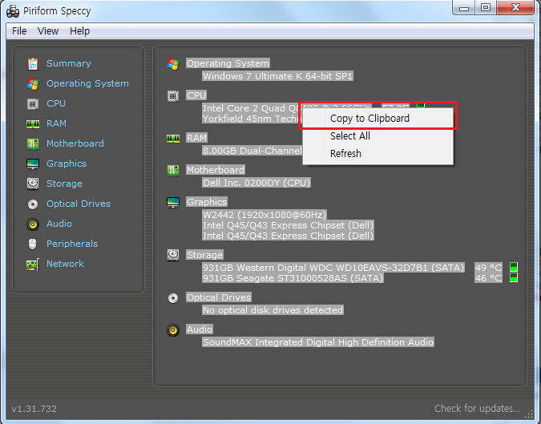Click the Yorkfield 45nm technology line
The height and width of the screenshot is (424, 541).
(252, 119)
